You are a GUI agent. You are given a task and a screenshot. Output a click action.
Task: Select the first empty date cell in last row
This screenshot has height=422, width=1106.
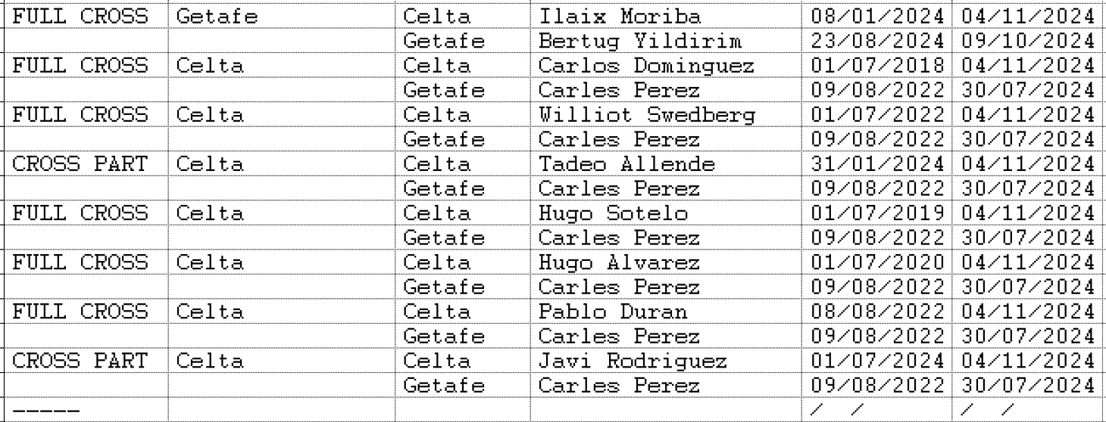coord(877,410)
